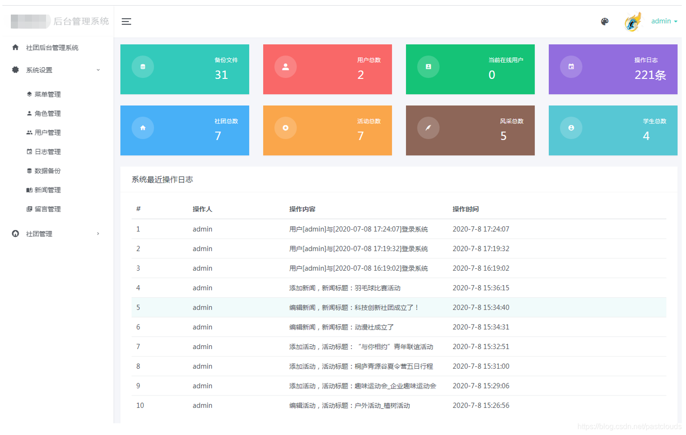This screenshot has width=686, height=435.
Task: Click the group icon beside 用户管理
Action: [29, 132]
